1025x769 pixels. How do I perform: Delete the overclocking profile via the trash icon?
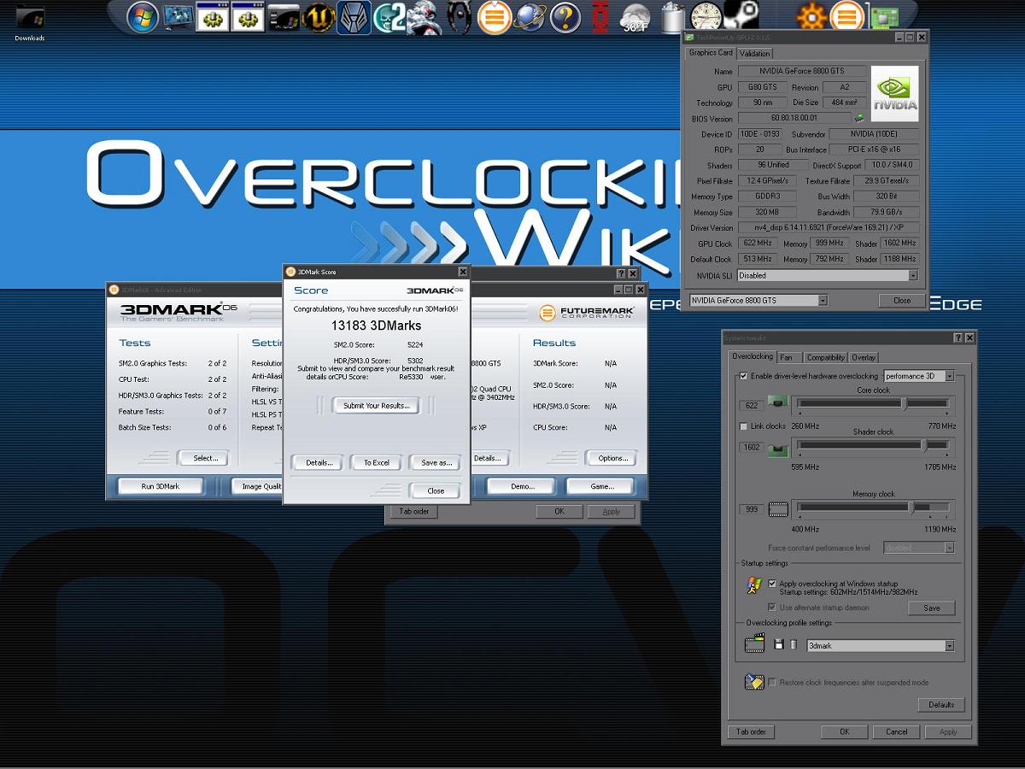(794, 644)
